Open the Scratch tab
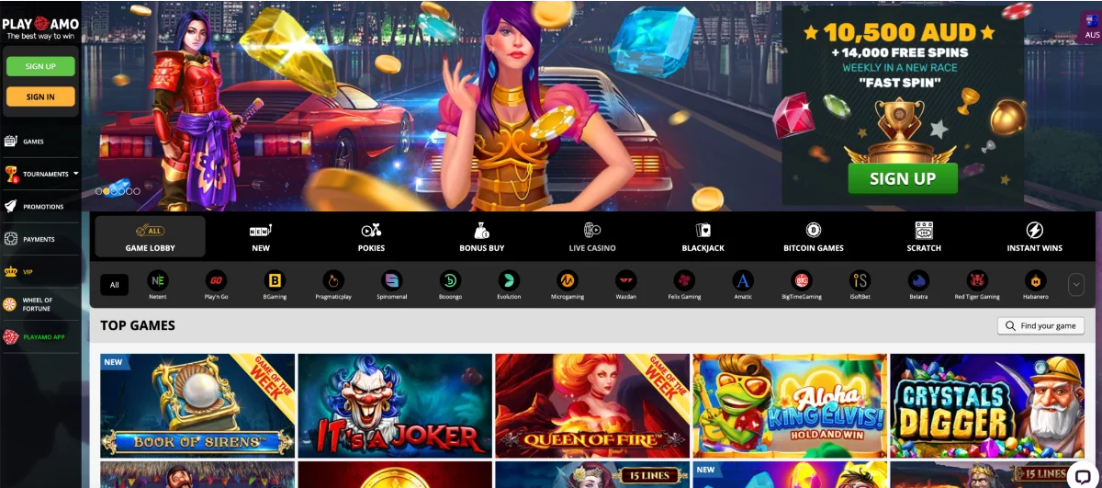Viewport: 1102px width, 488px height. pos(924,237)
